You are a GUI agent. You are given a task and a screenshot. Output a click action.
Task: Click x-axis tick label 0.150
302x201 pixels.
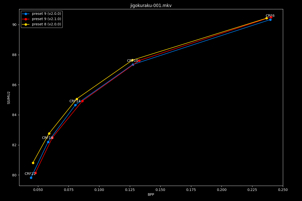(x=160, y=190)
